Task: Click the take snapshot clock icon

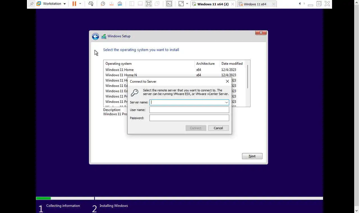Action: point(103,4)
